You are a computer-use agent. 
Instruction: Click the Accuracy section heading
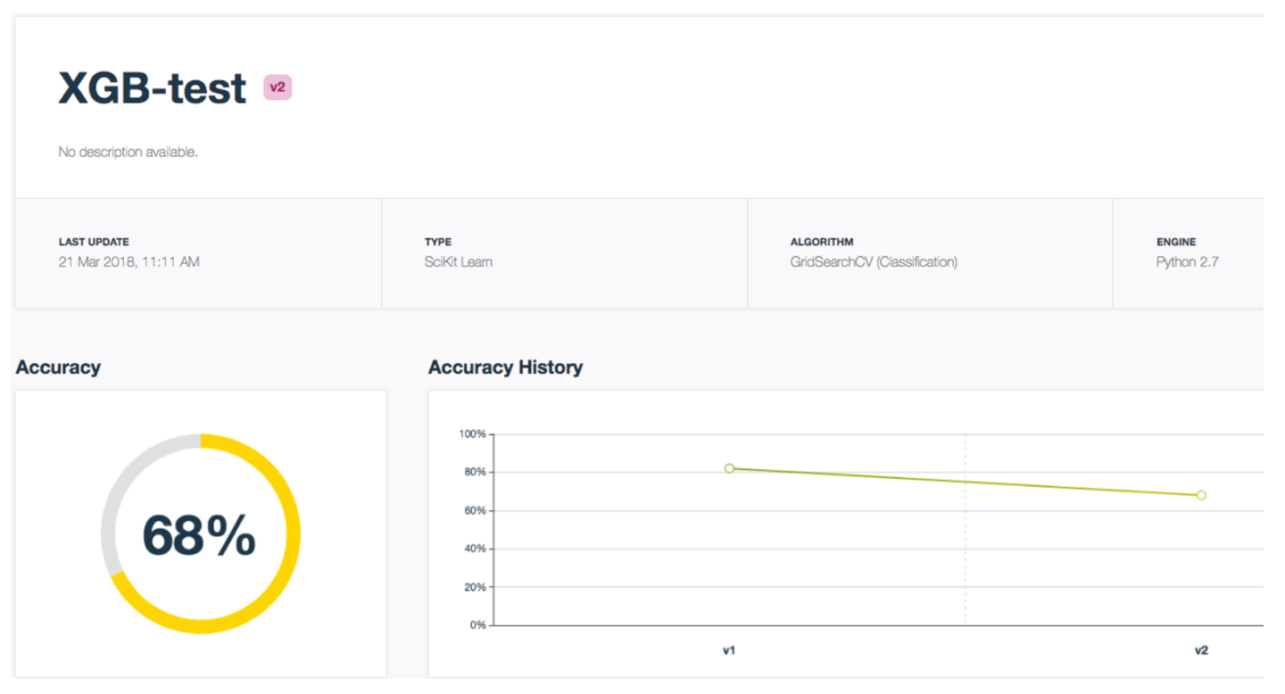pyautogui.click(x=58, y=368)
